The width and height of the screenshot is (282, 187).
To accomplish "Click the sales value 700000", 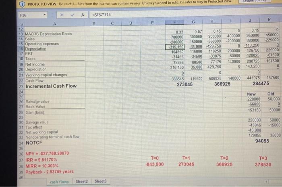I will 177,37.
